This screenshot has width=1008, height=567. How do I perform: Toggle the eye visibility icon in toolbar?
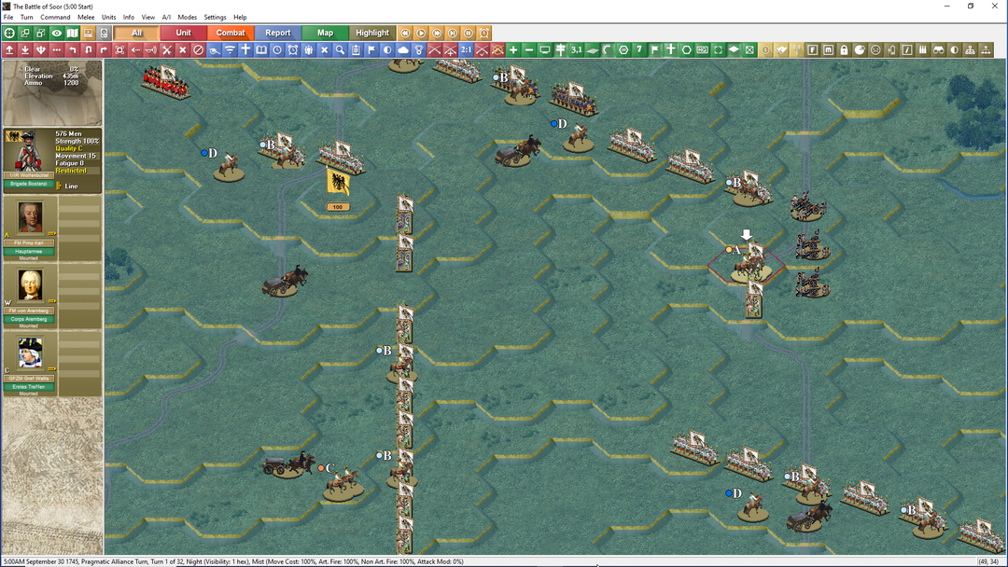[57, 33]
